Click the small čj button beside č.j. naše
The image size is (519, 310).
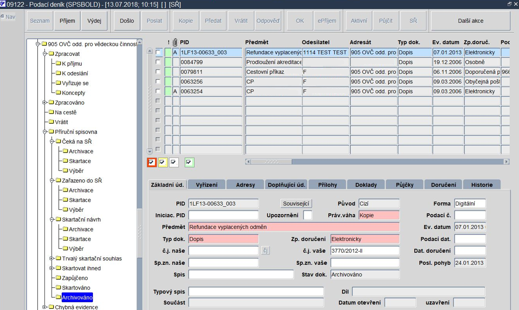[265, 250]
